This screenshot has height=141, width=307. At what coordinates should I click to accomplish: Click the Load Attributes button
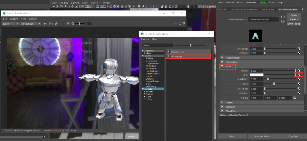[263, 136]
